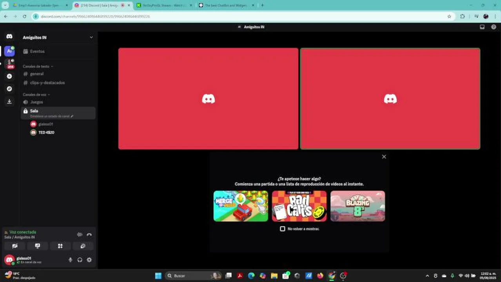
Task: Turn on the camera
Action: [15, 246]
